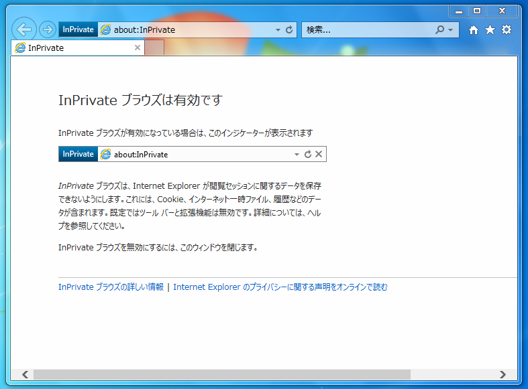Close the InPrivate tab

click(x=138, y=48)
